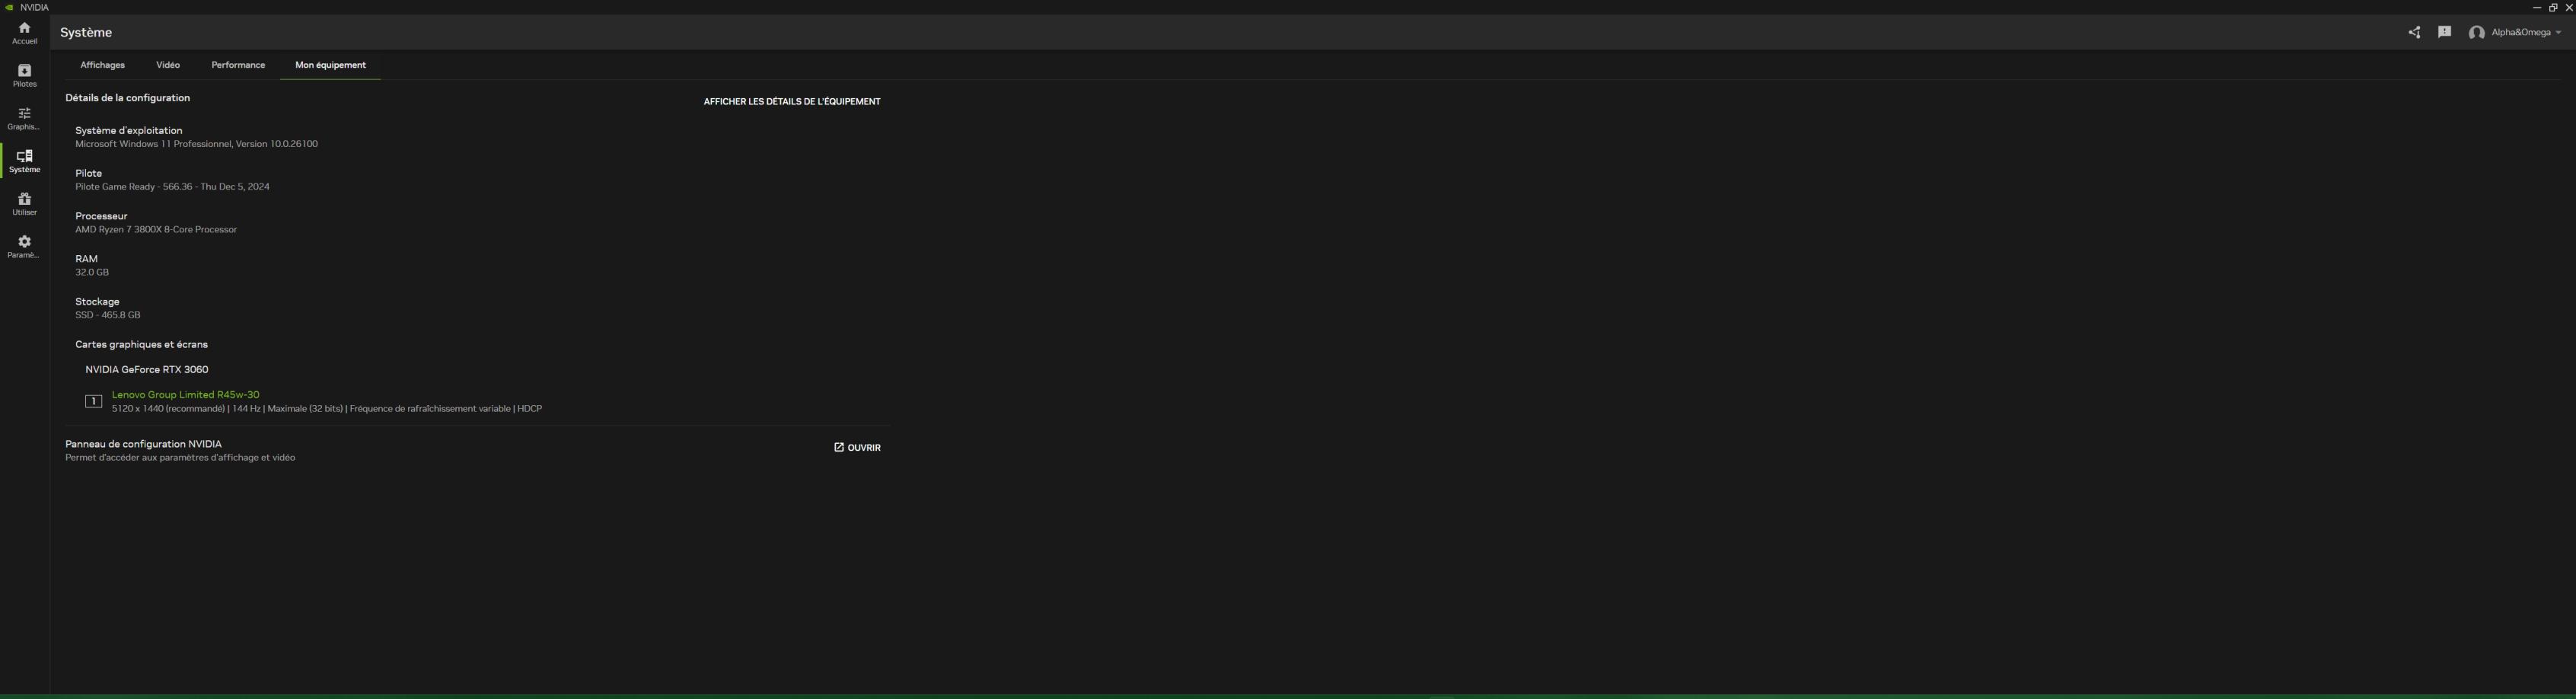Click the share icon in header

pyautogui.click(x=2414, y=32)
